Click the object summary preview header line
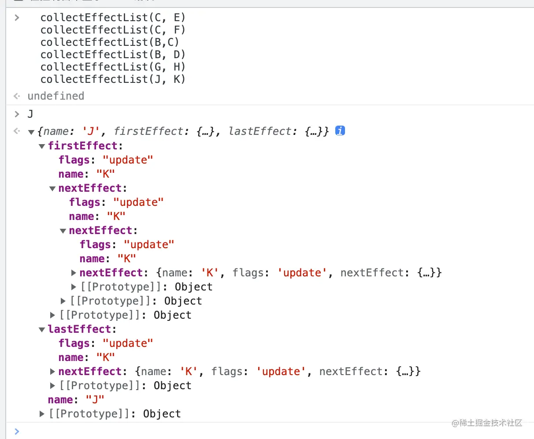This screenshot has height=439, width=534. [183, 131]
